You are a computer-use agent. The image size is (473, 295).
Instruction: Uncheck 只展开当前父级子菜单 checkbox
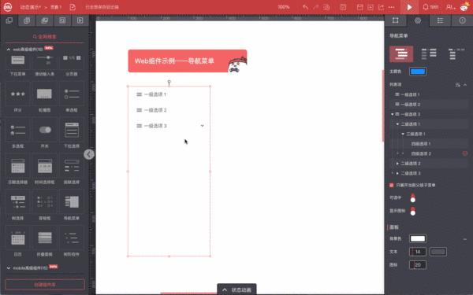coord(392,185)
